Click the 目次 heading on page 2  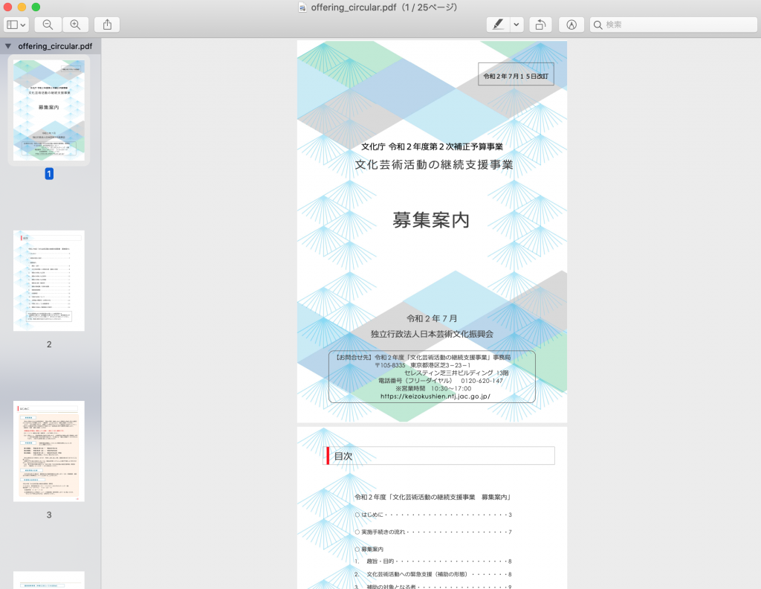click(343, 456)
